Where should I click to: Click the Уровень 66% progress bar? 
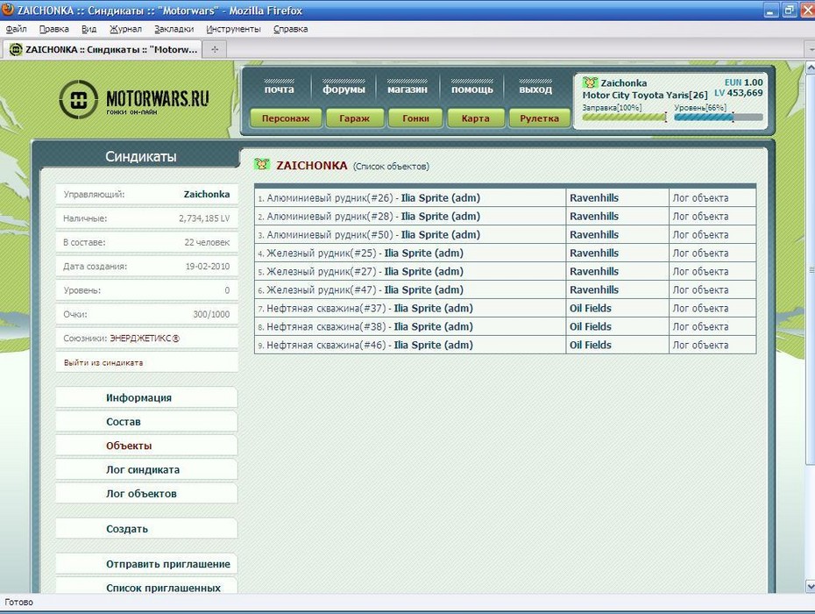[x=719, y=117]
